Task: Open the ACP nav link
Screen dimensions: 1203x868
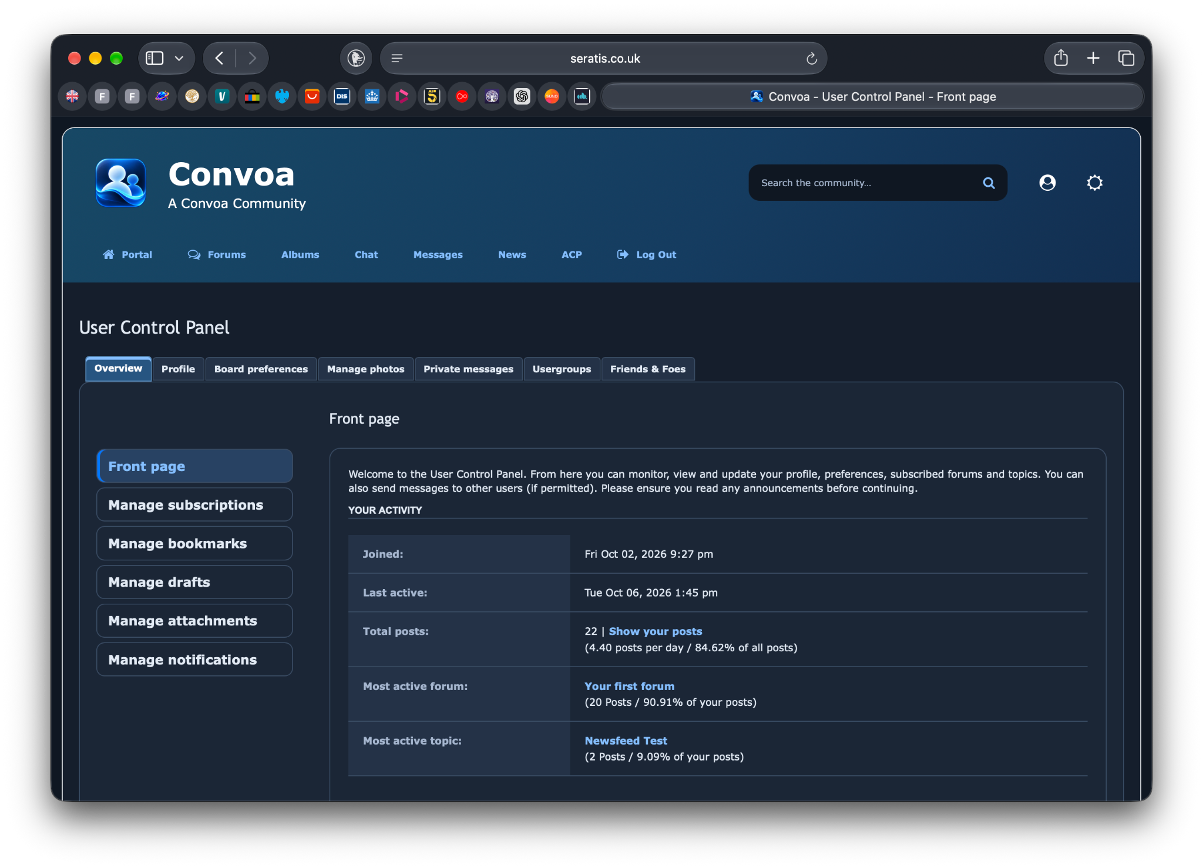Action: pyautogui.click(x=572, y=254)
